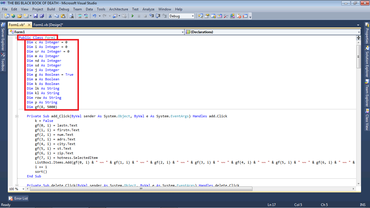The height and width of the screenshot is (208, 370).
Task: Open the active document tabs list arrow
Action: (x=358, y=25)
